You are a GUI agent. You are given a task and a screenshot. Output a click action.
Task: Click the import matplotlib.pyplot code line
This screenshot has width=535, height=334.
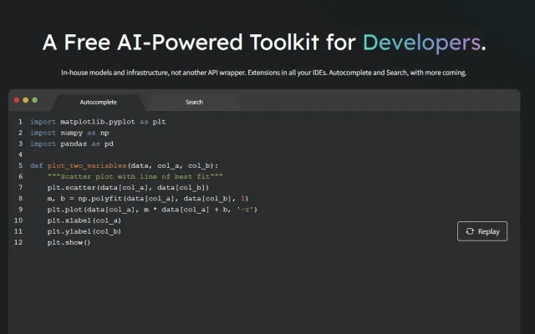(98, 122)
